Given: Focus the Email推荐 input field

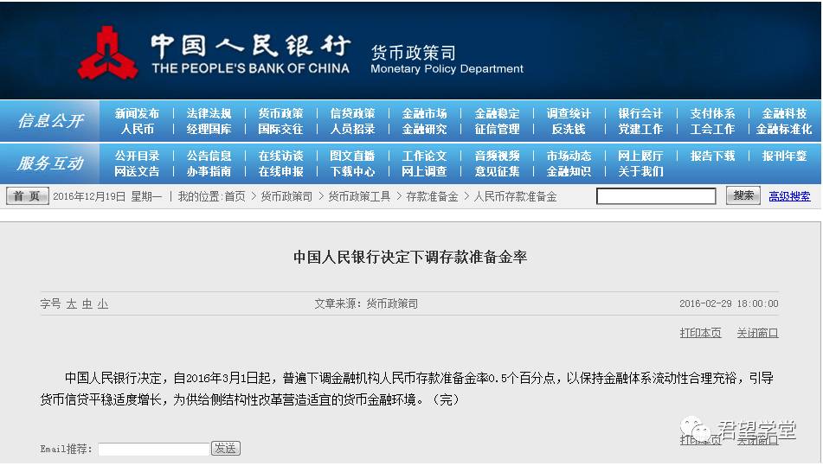Looking at the screenshot, I should (x=154, y=450).
